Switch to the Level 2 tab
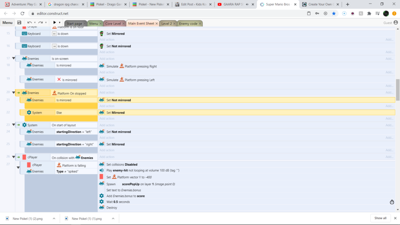This screenshot has height=225, width=400. 166,23
